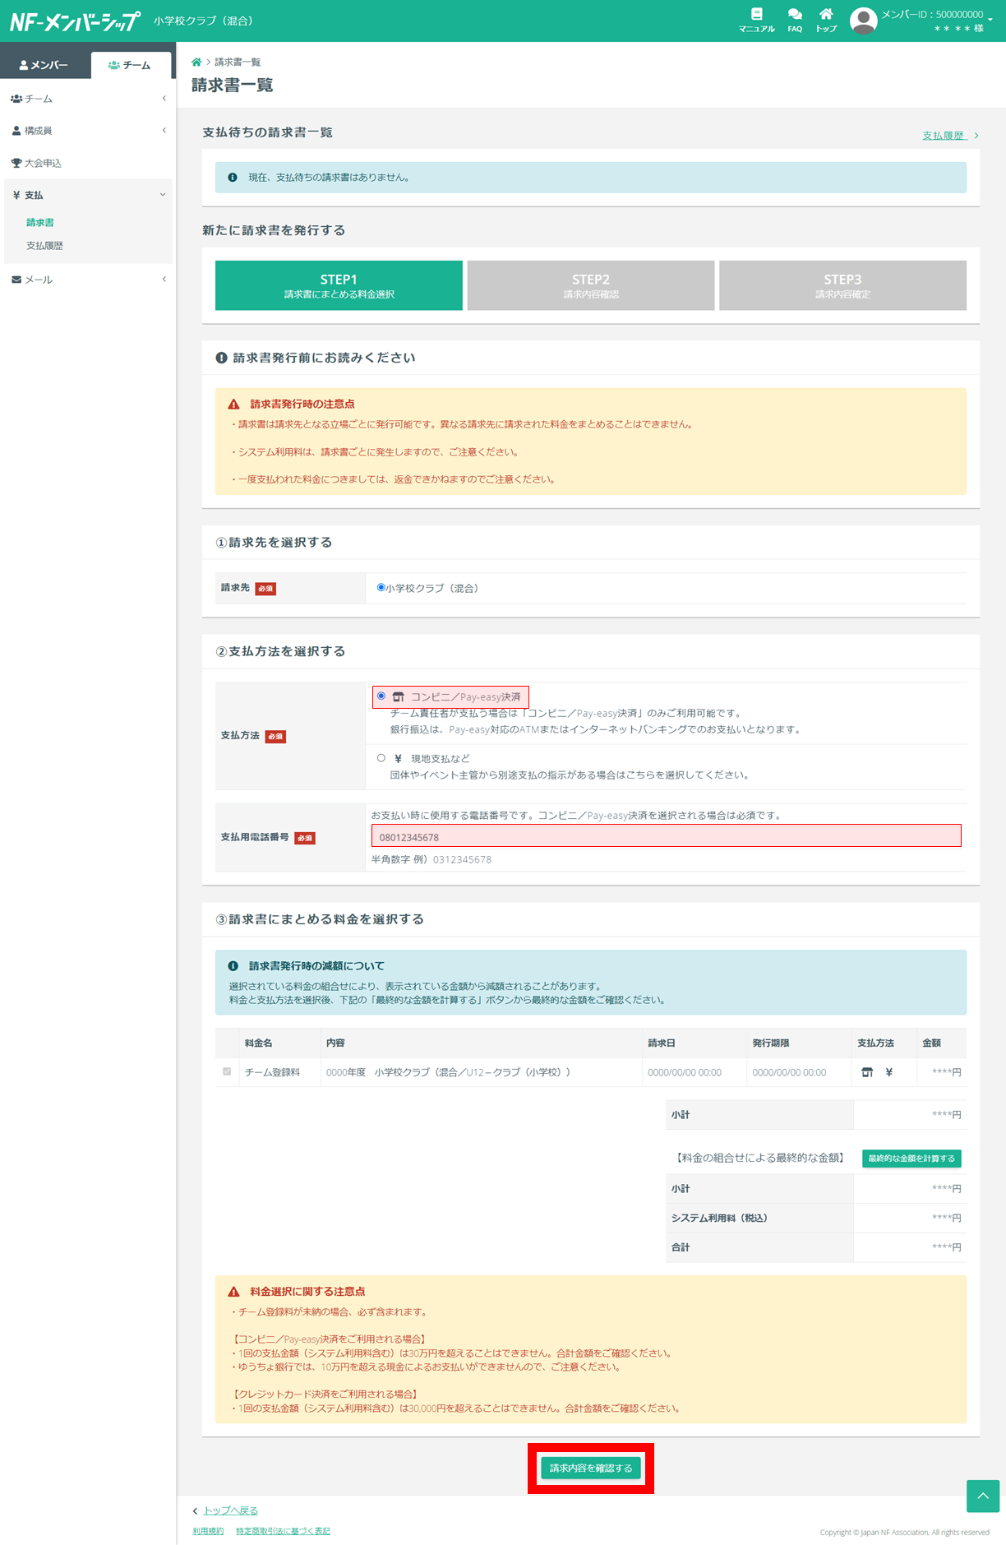Image resolution: width=1006 pixels, height=1545 pixels.
Task: Click 最終的な金額を計算する button
Action: [911, 1158]
